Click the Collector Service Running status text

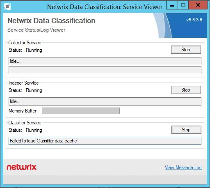click(x=34, y=50)
